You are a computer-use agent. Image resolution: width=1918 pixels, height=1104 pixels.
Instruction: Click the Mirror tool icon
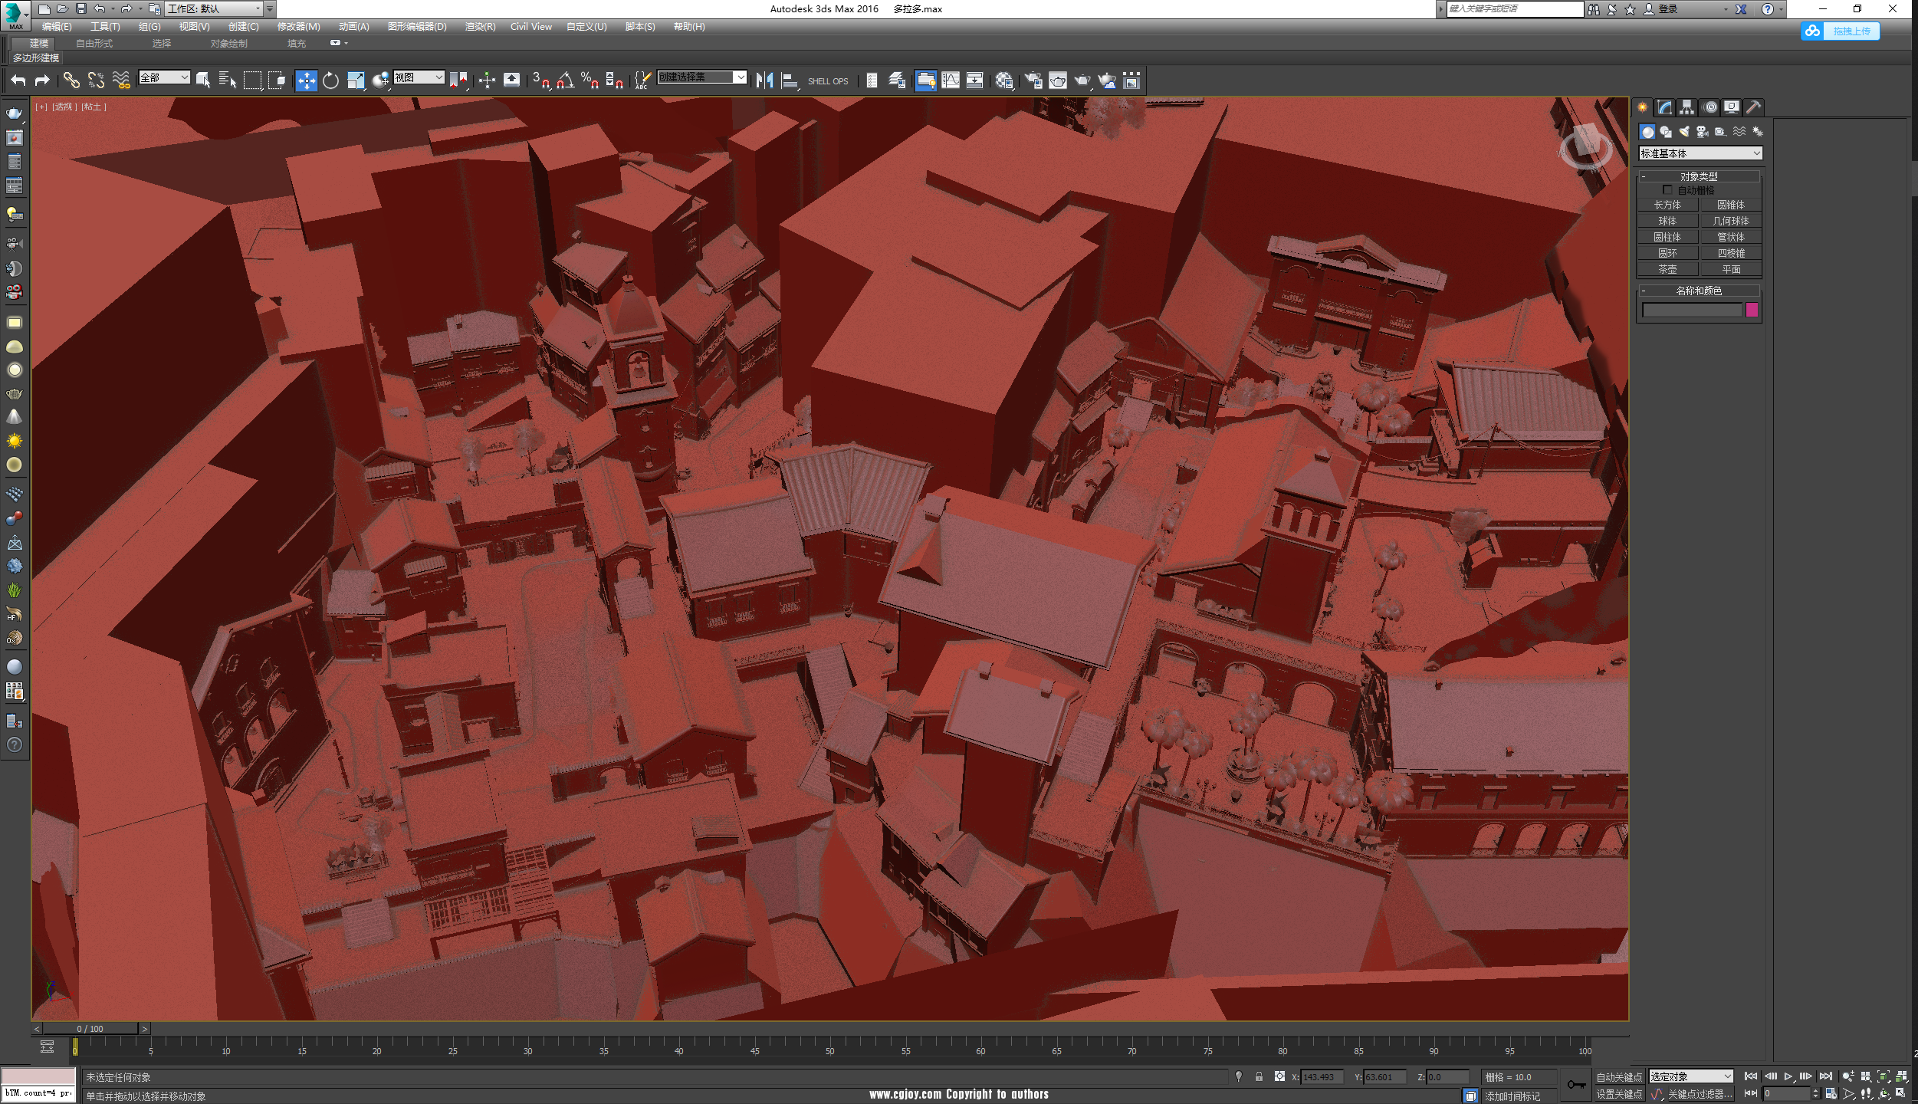pos(764,80)
